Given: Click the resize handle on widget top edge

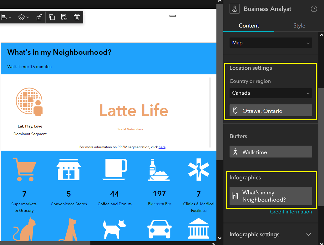Looking at the screenshot, I should tap(173, 16).
